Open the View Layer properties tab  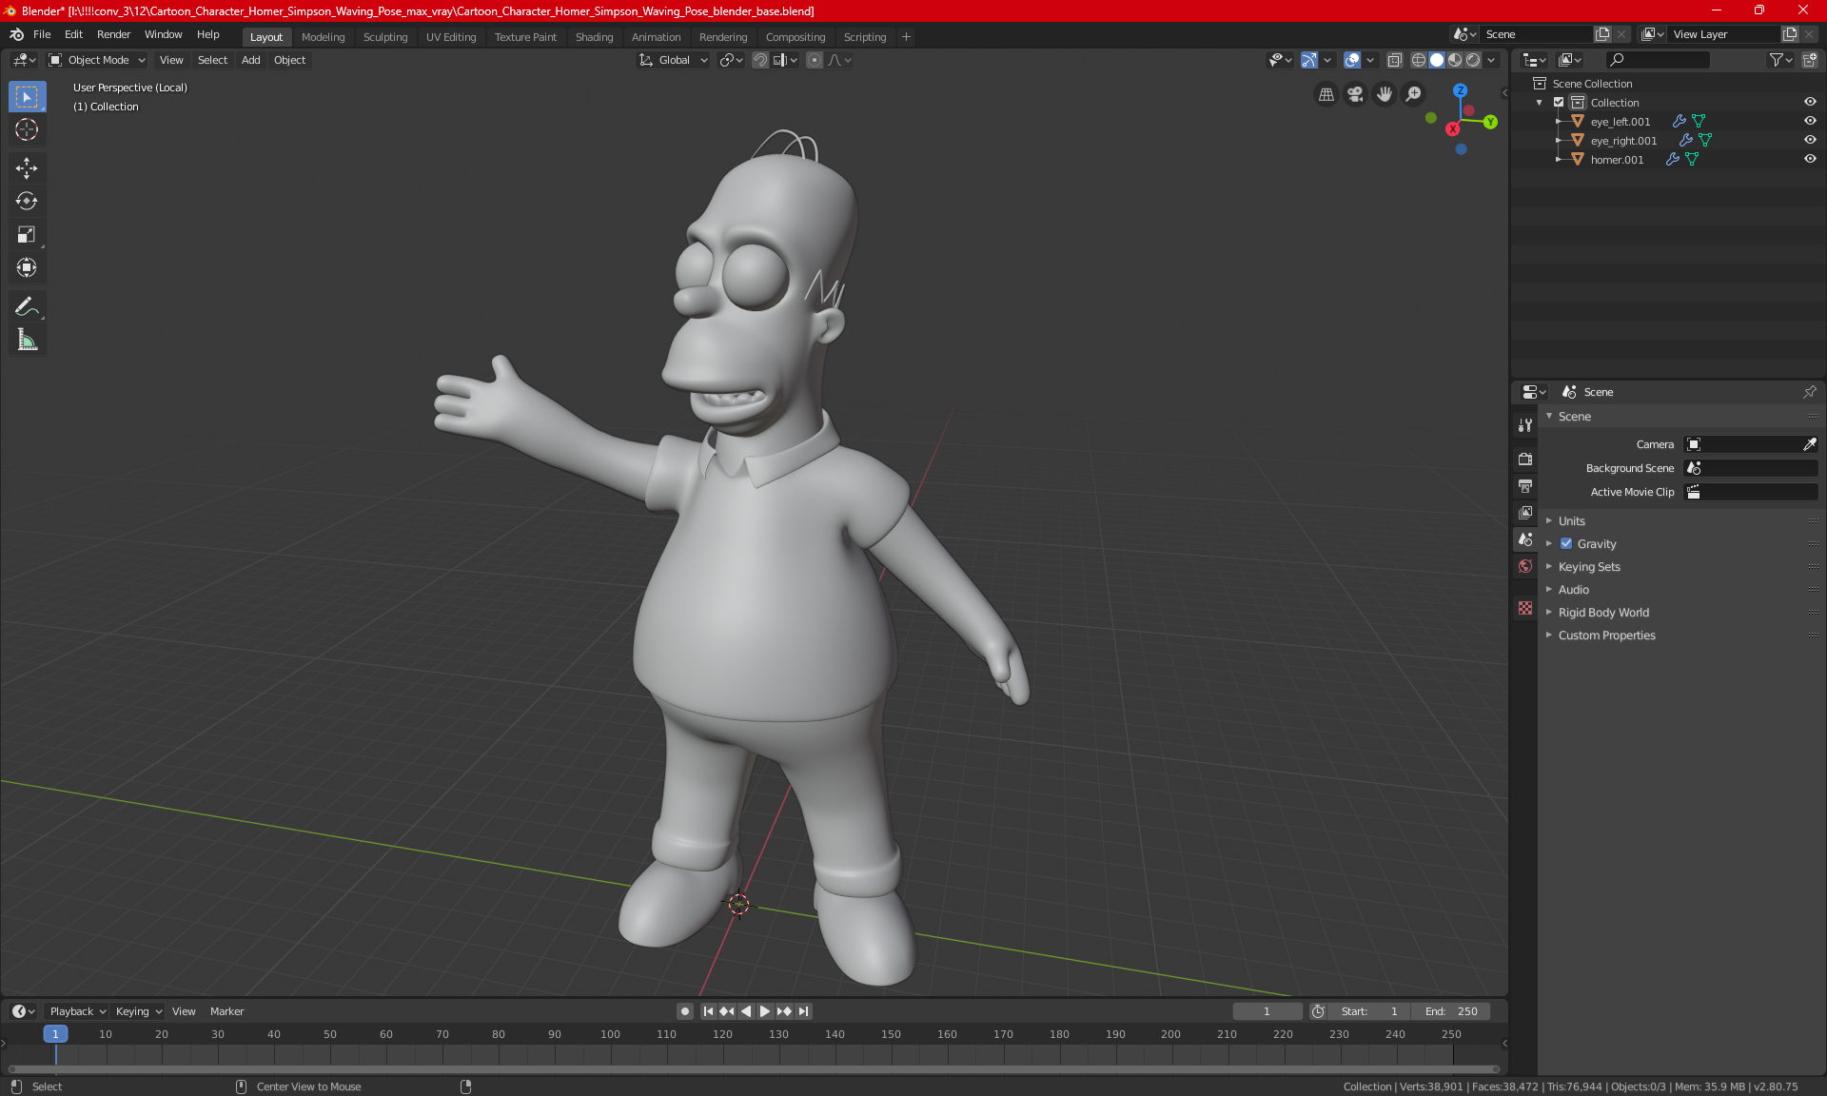(1525, 513)
